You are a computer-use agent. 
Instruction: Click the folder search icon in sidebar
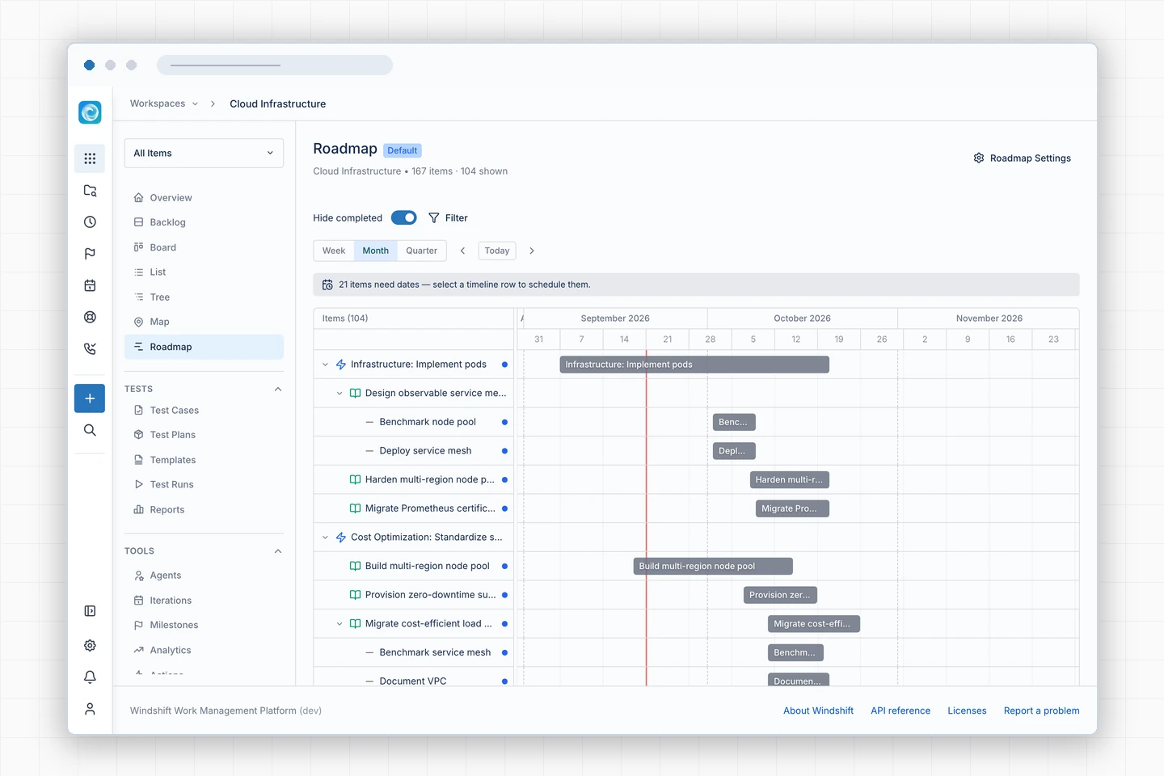click(x=90, y=191)
